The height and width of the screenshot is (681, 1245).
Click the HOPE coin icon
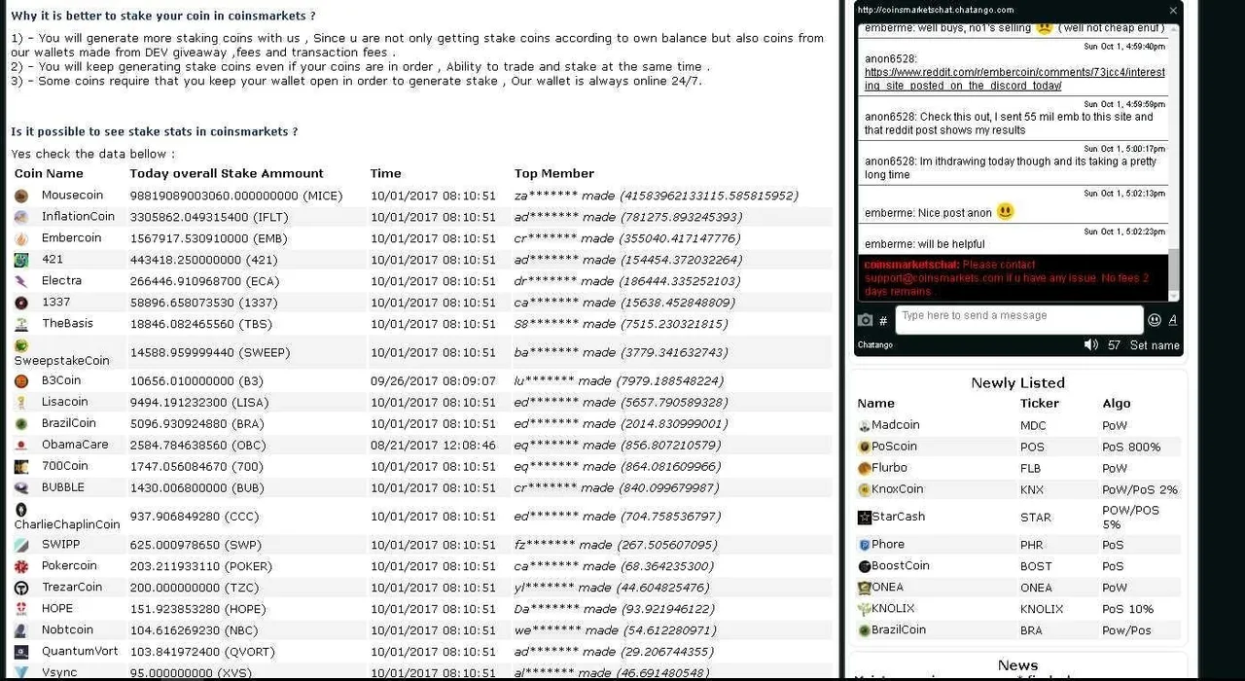point(21,609)
